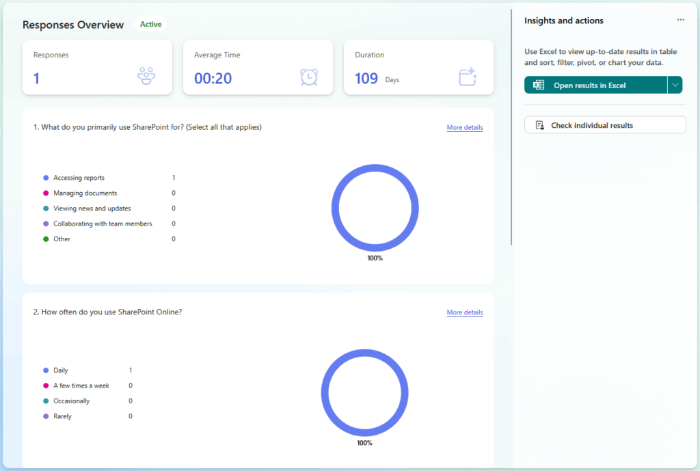The height and width of the screenshot is (471, 700).
Task: Click the teal dot next to Occasionally
Action: tap(46, 401)
